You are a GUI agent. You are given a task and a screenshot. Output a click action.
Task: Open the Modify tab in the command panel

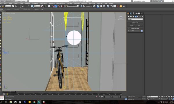point(131,13)
